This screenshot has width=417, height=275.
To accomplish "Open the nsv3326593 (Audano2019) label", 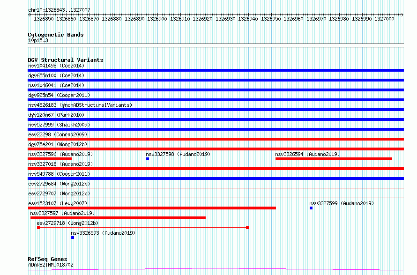I will pos(103,233).
